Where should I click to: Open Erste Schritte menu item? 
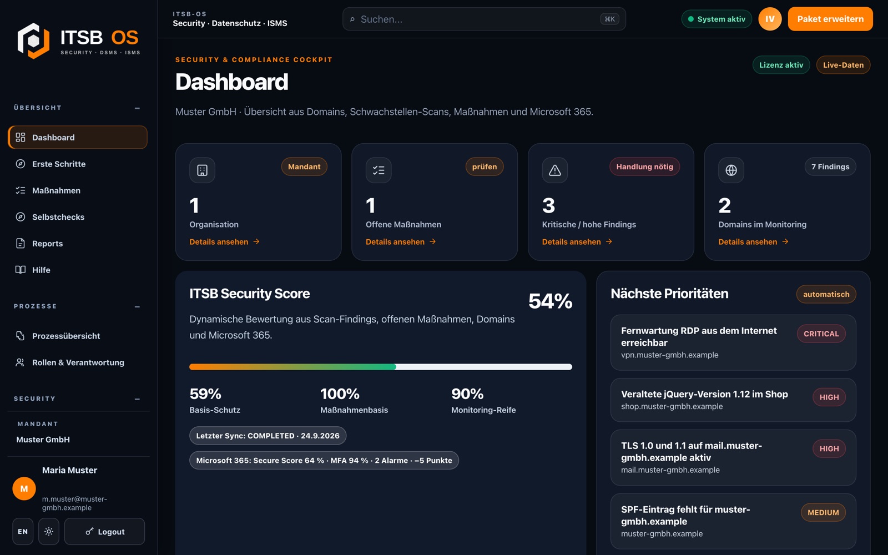click(78, 164)
